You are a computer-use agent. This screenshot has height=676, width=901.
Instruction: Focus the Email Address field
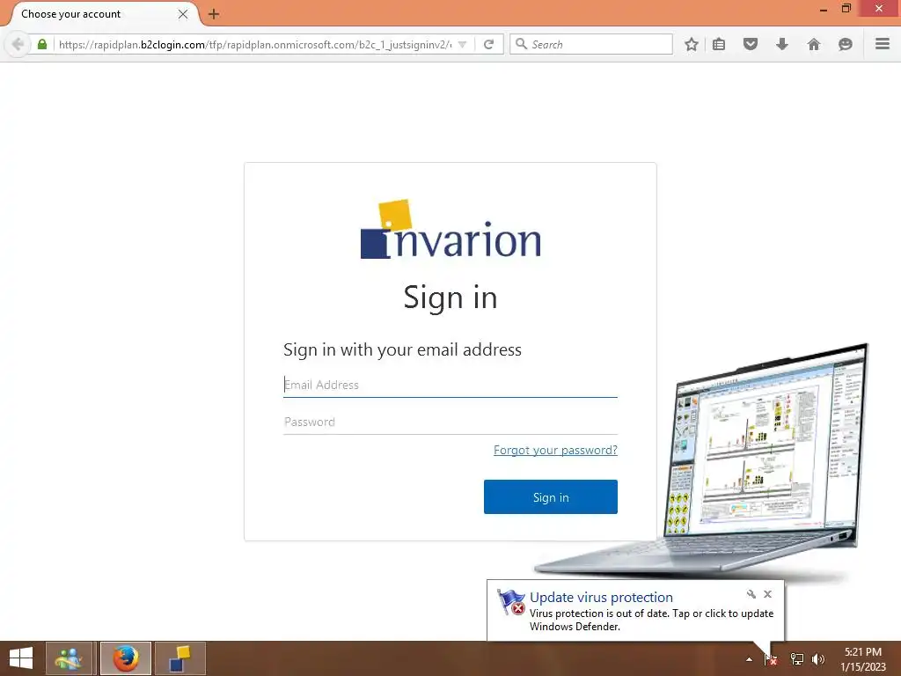[x=450, y=385]
